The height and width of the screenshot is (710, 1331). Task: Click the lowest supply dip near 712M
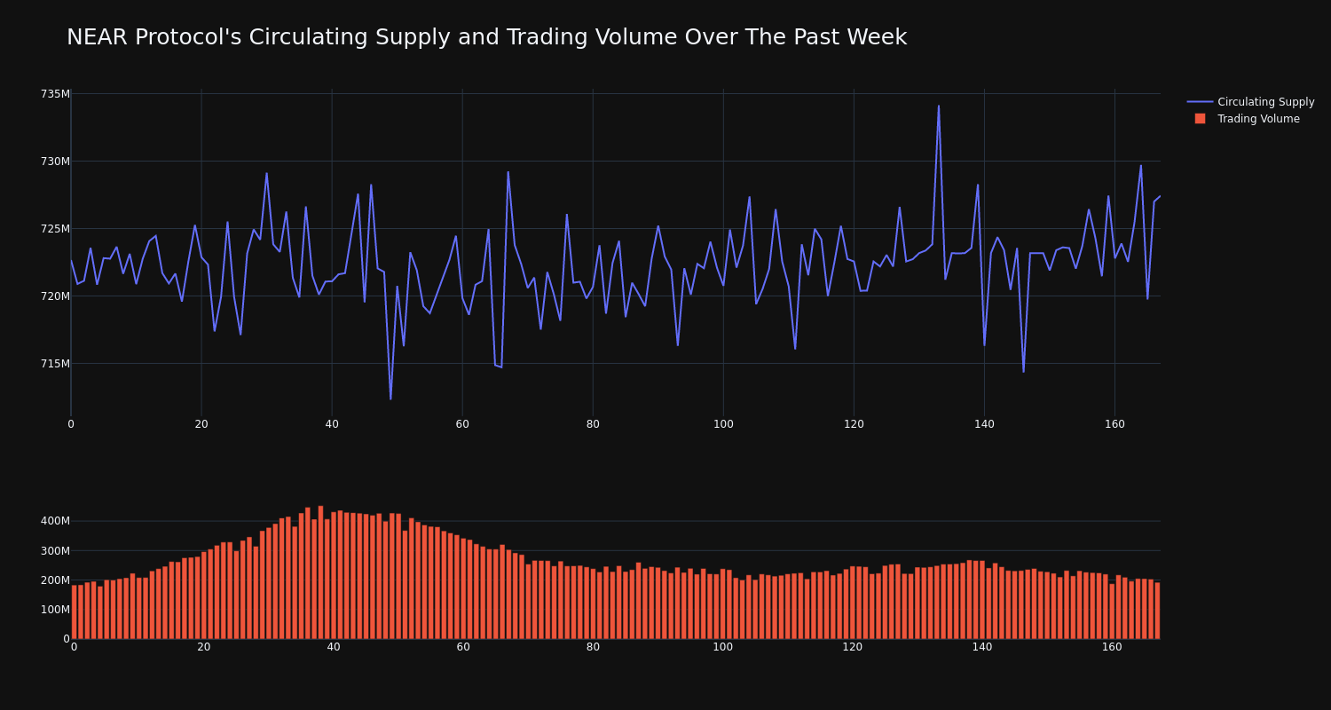(390, 398)
